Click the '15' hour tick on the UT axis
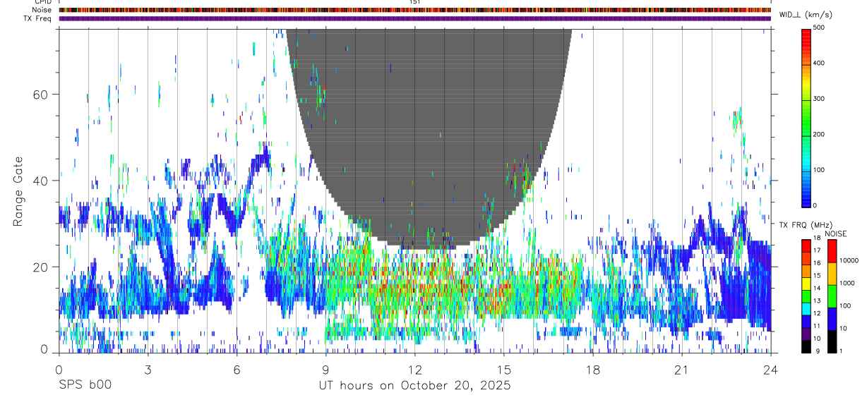 coord(503,370)
